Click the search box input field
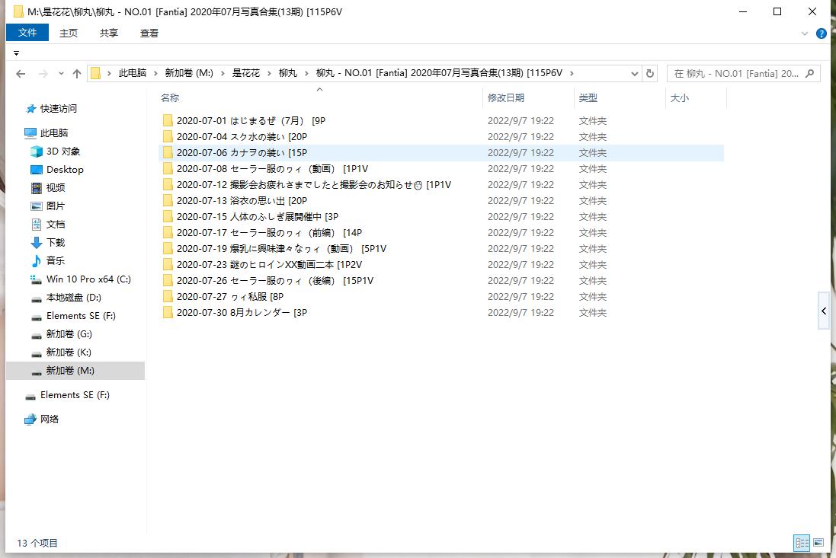Screen dimensions: 836x558 (x=735, y=74)
